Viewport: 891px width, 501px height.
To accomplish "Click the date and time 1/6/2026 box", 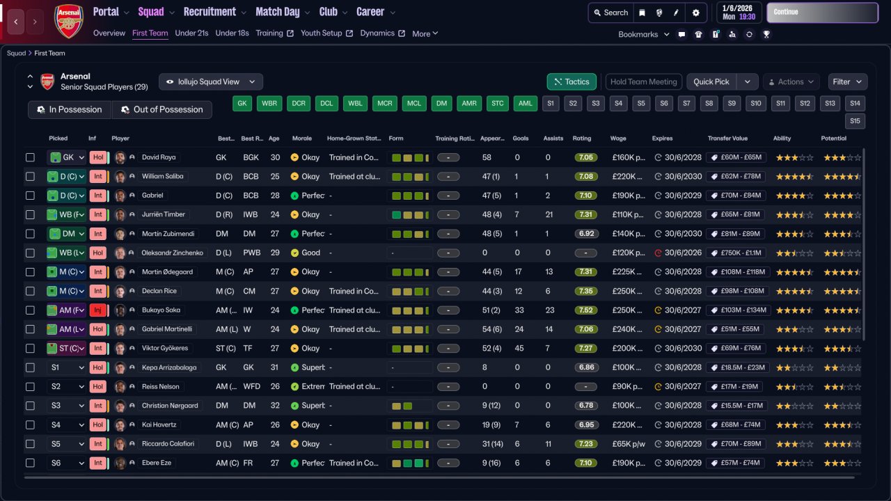I will click(x=739, y=13).
